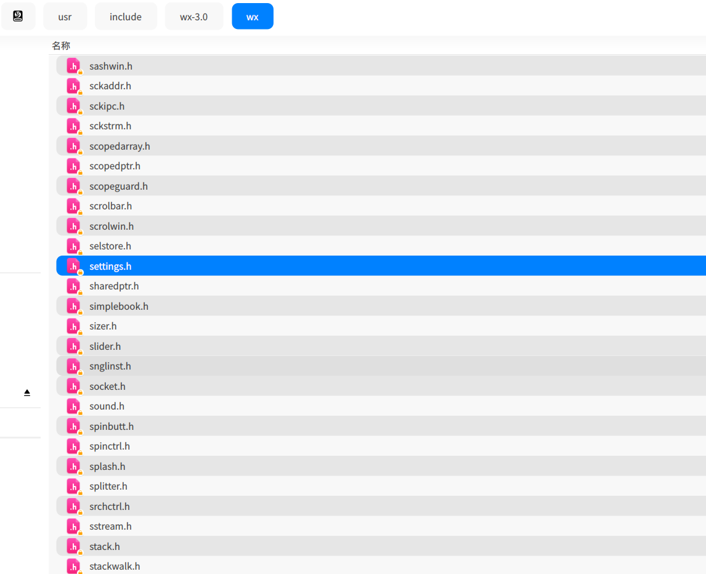Click the disk root icon in path bar
Viewport: 706px width, 574px height.
(18, 17)
